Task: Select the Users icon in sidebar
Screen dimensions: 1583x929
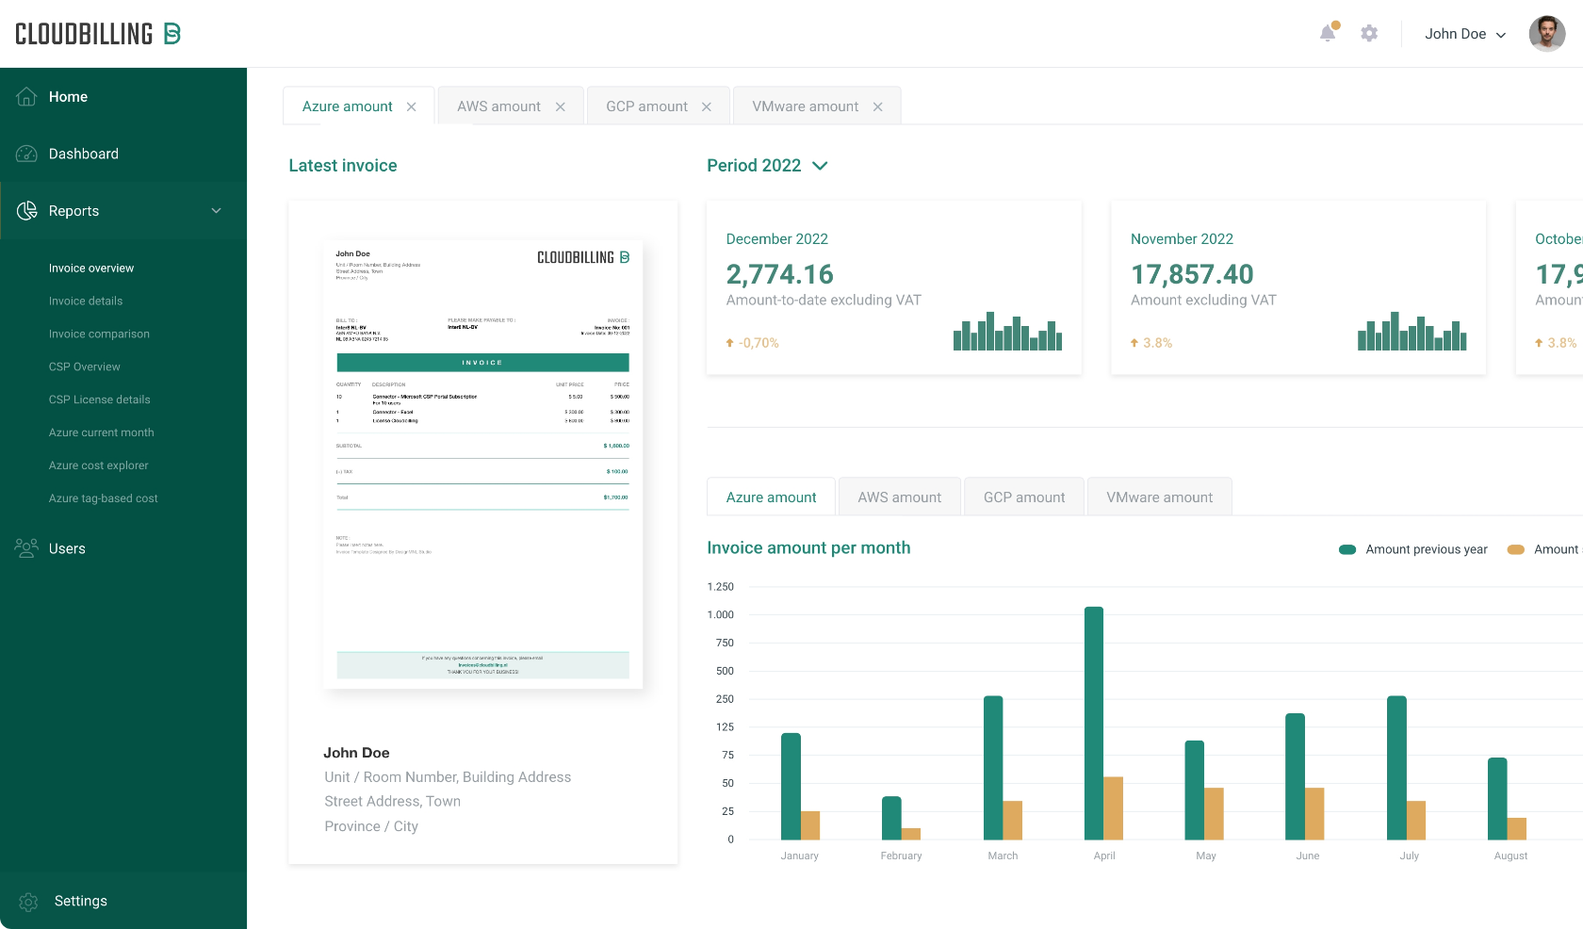Action: coord(26,547)
